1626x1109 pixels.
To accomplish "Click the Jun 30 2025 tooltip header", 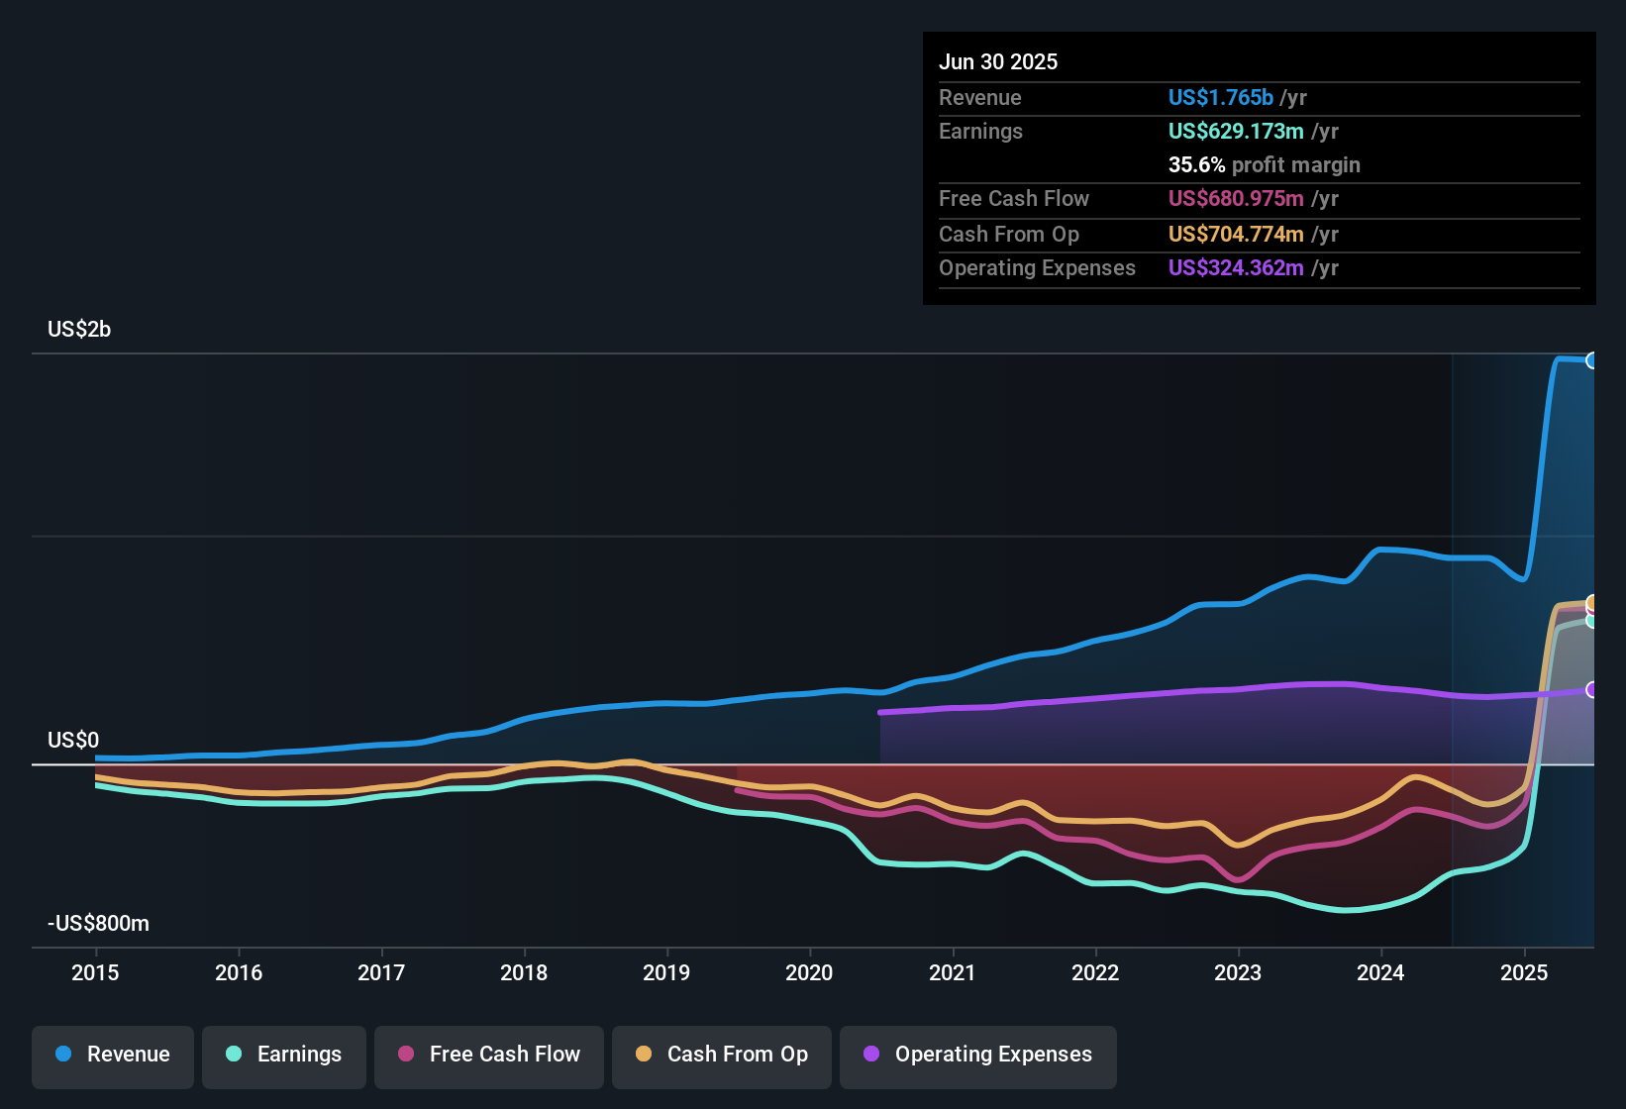I will [x=998, y=61].
